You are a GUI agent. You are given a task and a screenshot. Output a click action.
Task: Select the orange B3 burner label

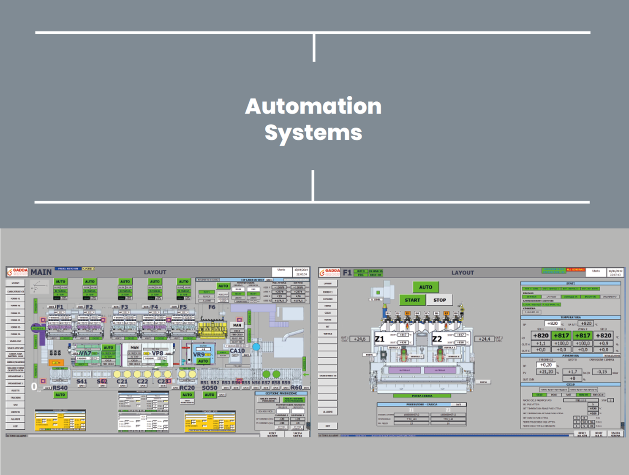408,313
